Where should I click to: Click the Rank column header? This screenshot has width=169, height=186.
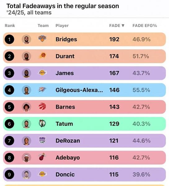click(10, 25)
